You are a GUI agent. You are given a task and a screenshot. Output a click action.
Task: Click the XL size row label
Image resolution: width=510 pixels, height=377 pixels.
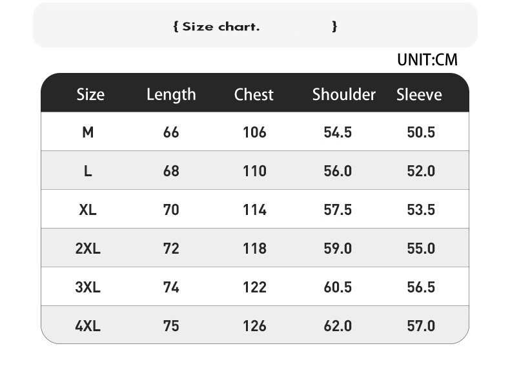tap(88, 210)
